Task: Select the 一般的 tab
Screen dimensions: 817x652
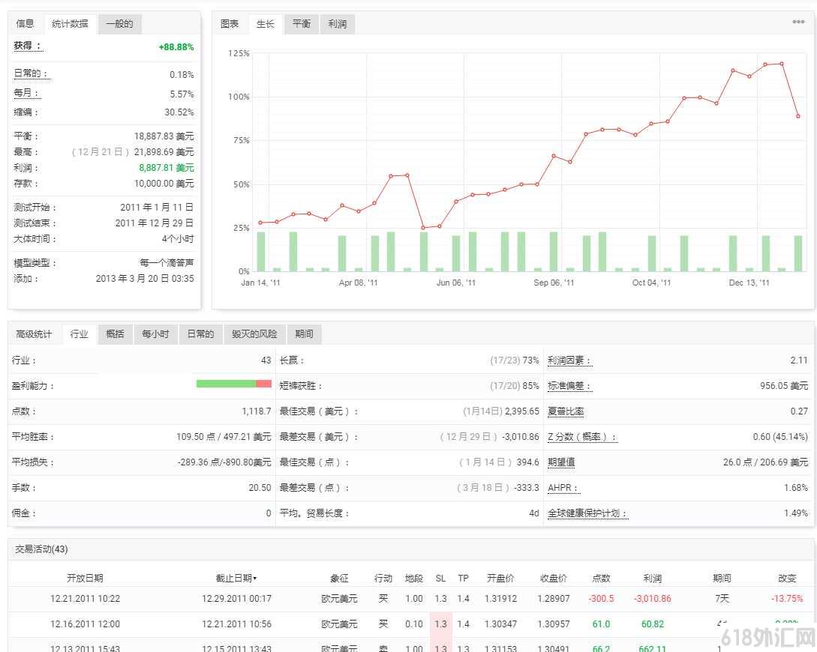Action: click(x=119, y=24)
